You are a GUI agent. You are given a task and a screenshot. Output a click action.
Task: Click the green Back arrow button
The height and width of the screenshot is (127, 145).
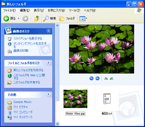click(x=6, y=18)
